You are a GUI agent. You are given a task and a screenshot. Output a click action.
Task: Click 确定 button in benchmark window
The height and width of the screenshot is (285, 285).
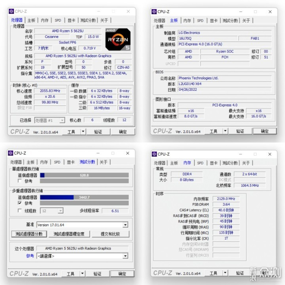(x=122, y=274)
